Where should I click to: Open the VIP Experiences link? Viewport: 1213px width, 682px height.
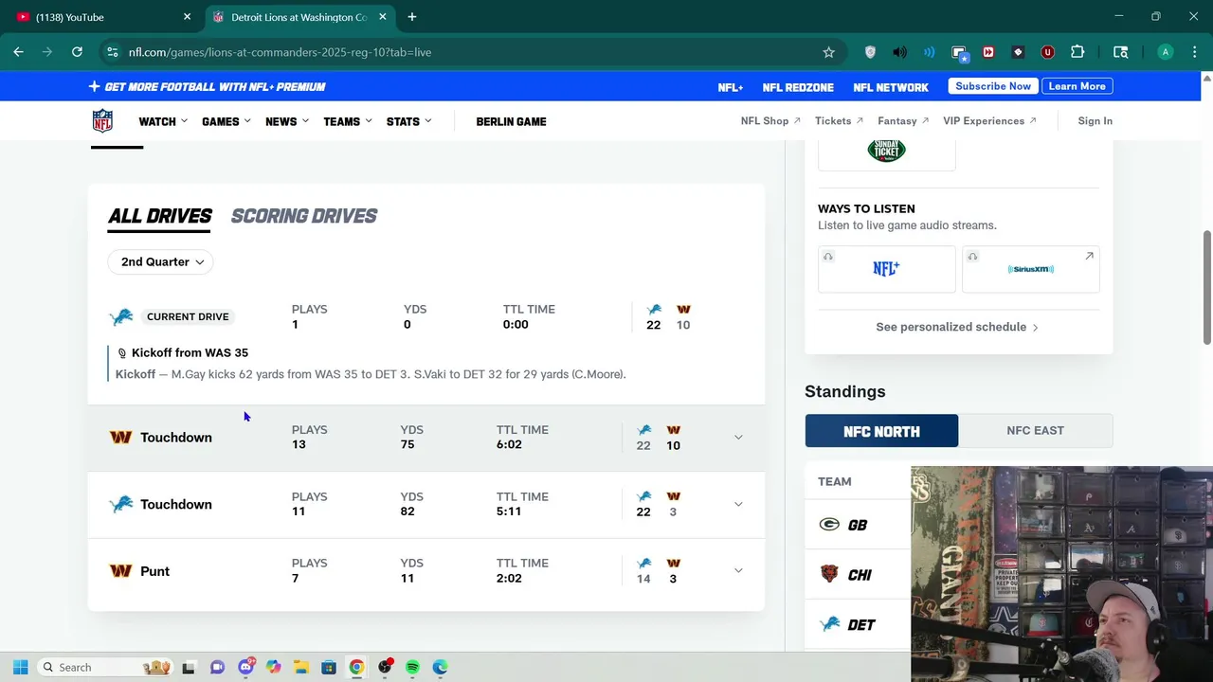(989, 121)
